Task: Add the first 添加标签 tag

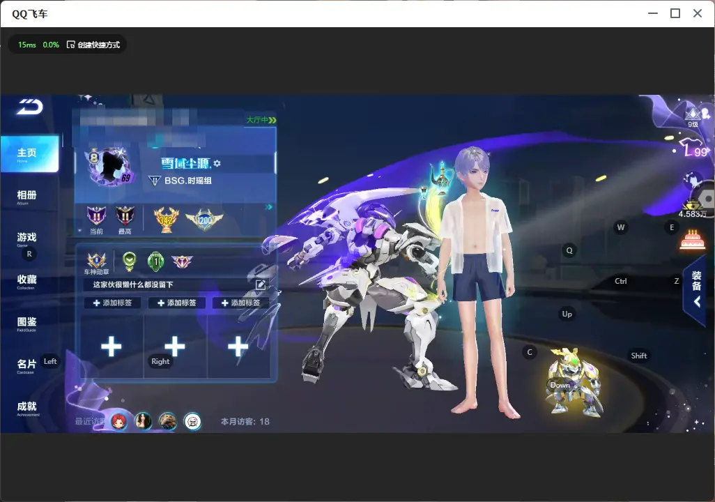Action: (112, 303)
